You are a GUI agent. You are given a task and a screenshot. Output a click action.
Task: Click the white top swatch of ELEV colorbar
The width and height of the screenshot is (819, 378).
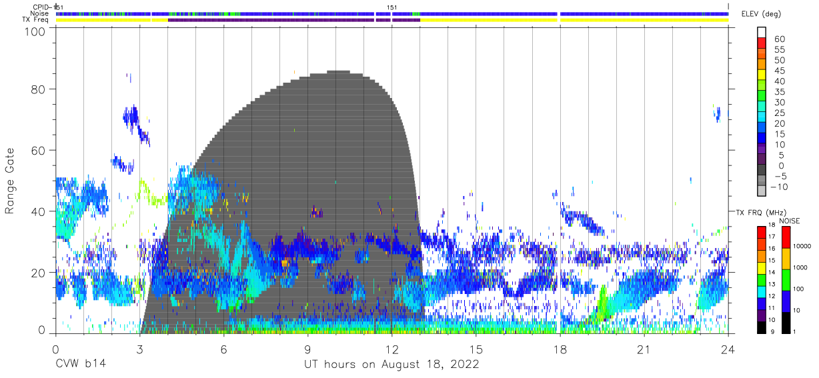762,32
